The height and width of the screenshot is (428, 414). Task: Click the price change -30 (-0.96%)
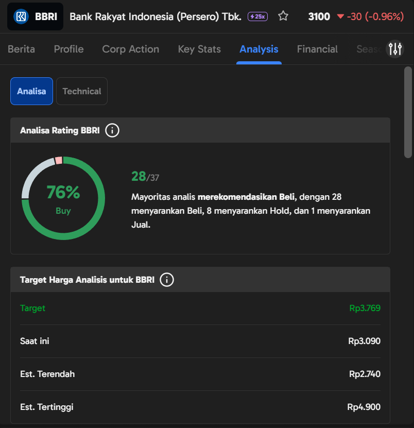click(x=375, y=16)
